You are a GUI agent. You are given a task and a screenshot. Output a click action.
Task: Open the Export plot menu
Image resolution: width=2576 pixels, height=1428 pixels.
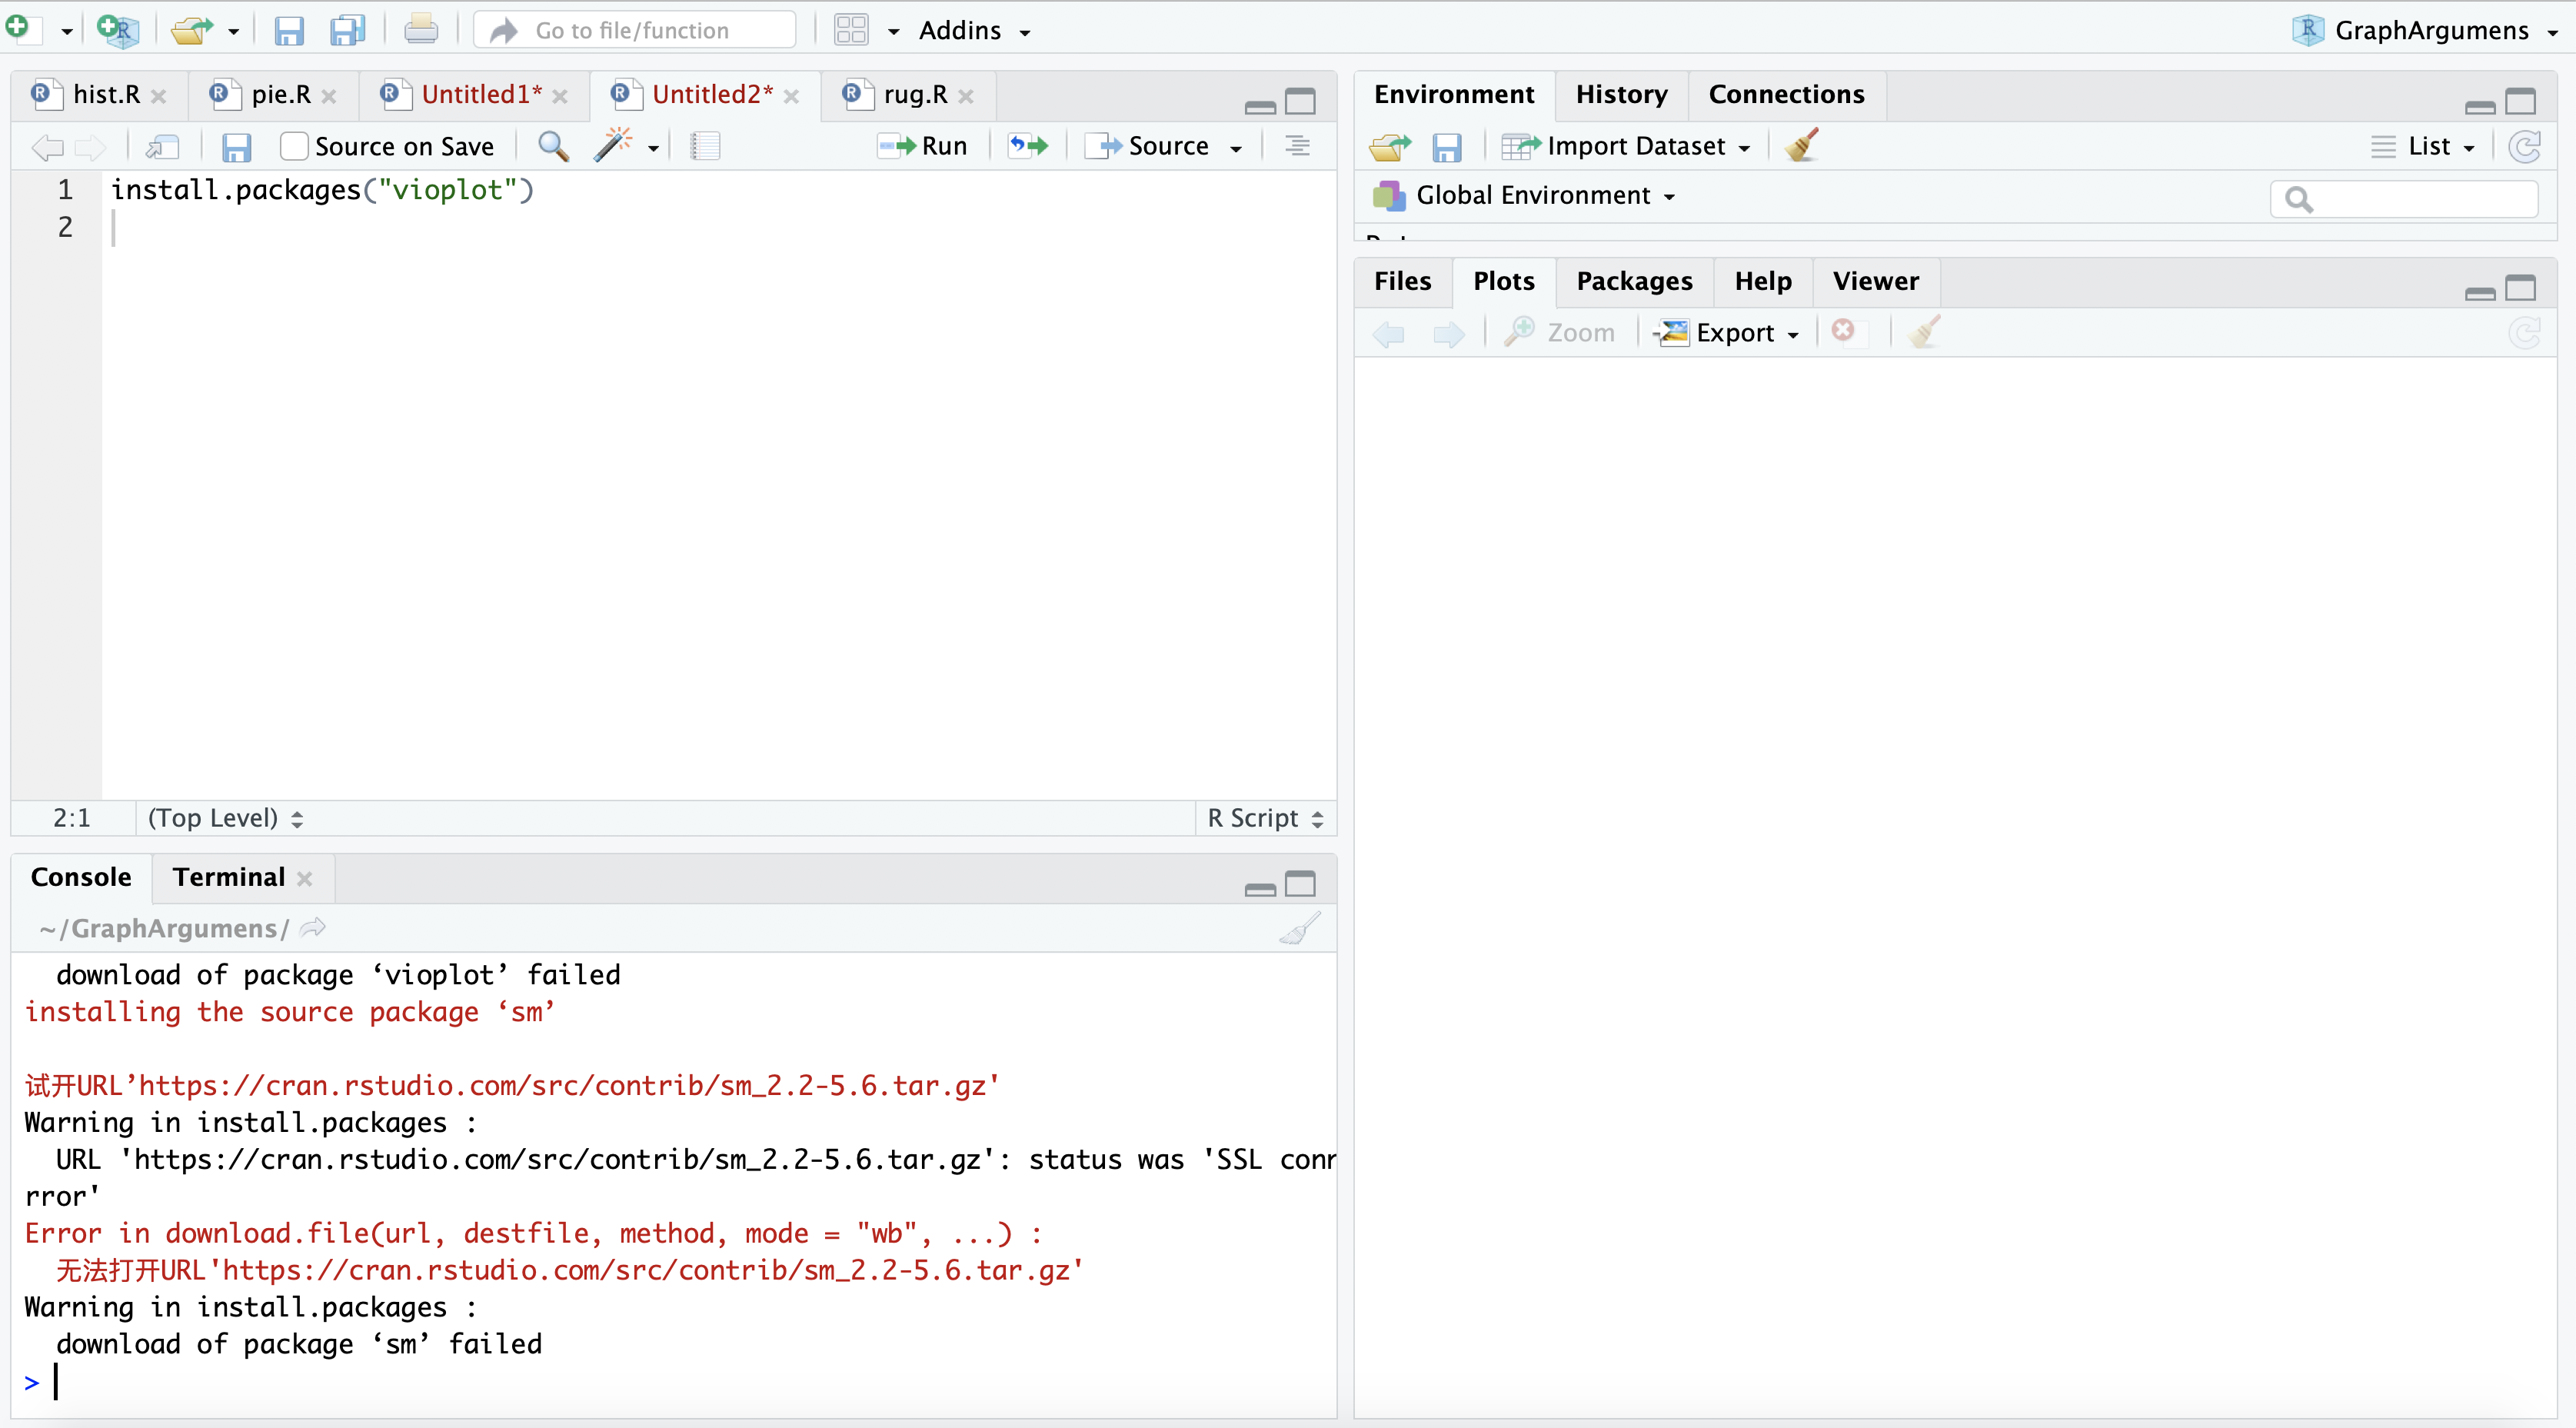[1727, 332]
